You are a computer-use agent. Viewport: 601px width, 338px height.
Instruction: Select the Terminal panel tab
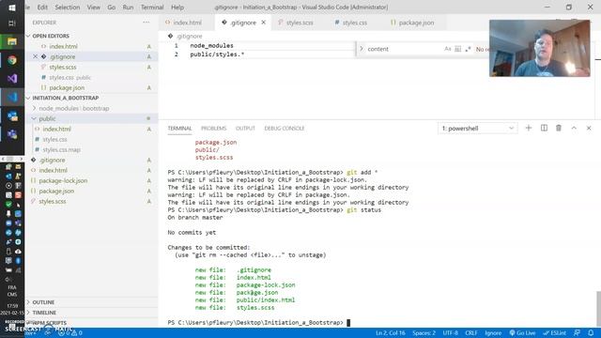179,129
